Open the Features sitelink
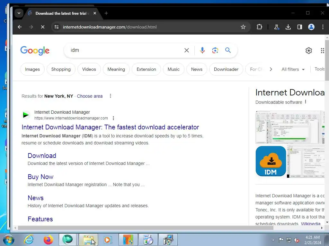This screenshot has height=246, width=329. [x=40, y=219]
